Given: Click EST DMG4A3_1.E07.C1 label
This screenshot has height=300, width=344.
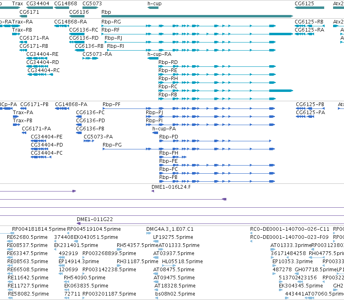Looking at the screenshot, I should click(x=170, y=230).
